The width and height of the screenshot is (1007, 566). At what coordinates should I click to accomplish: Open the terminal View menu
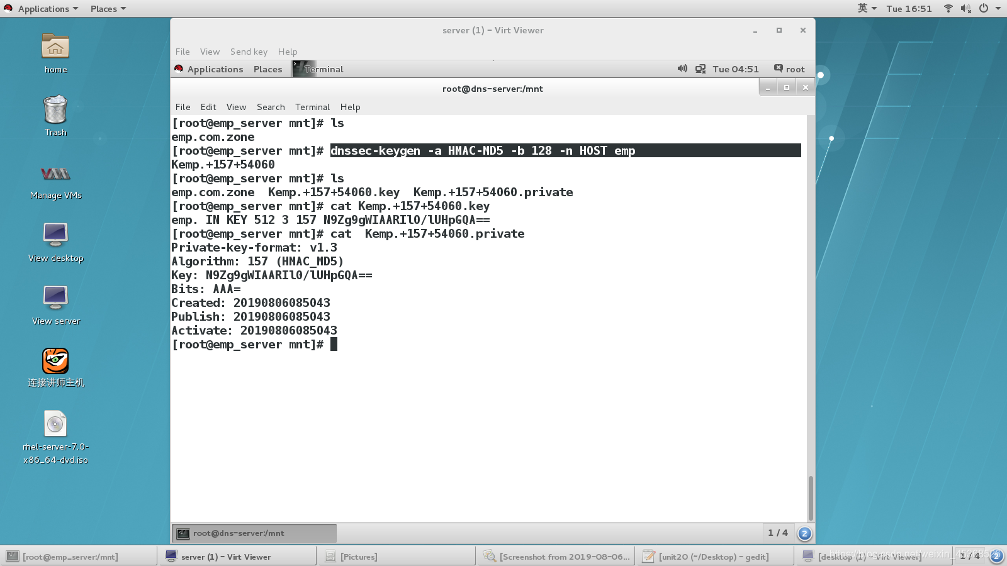tap(236, 107)
